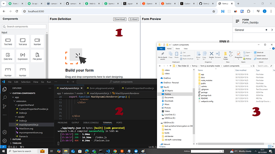Open Visual Studio Code from taskbar
275x154 pixels.
pos(108,151)
